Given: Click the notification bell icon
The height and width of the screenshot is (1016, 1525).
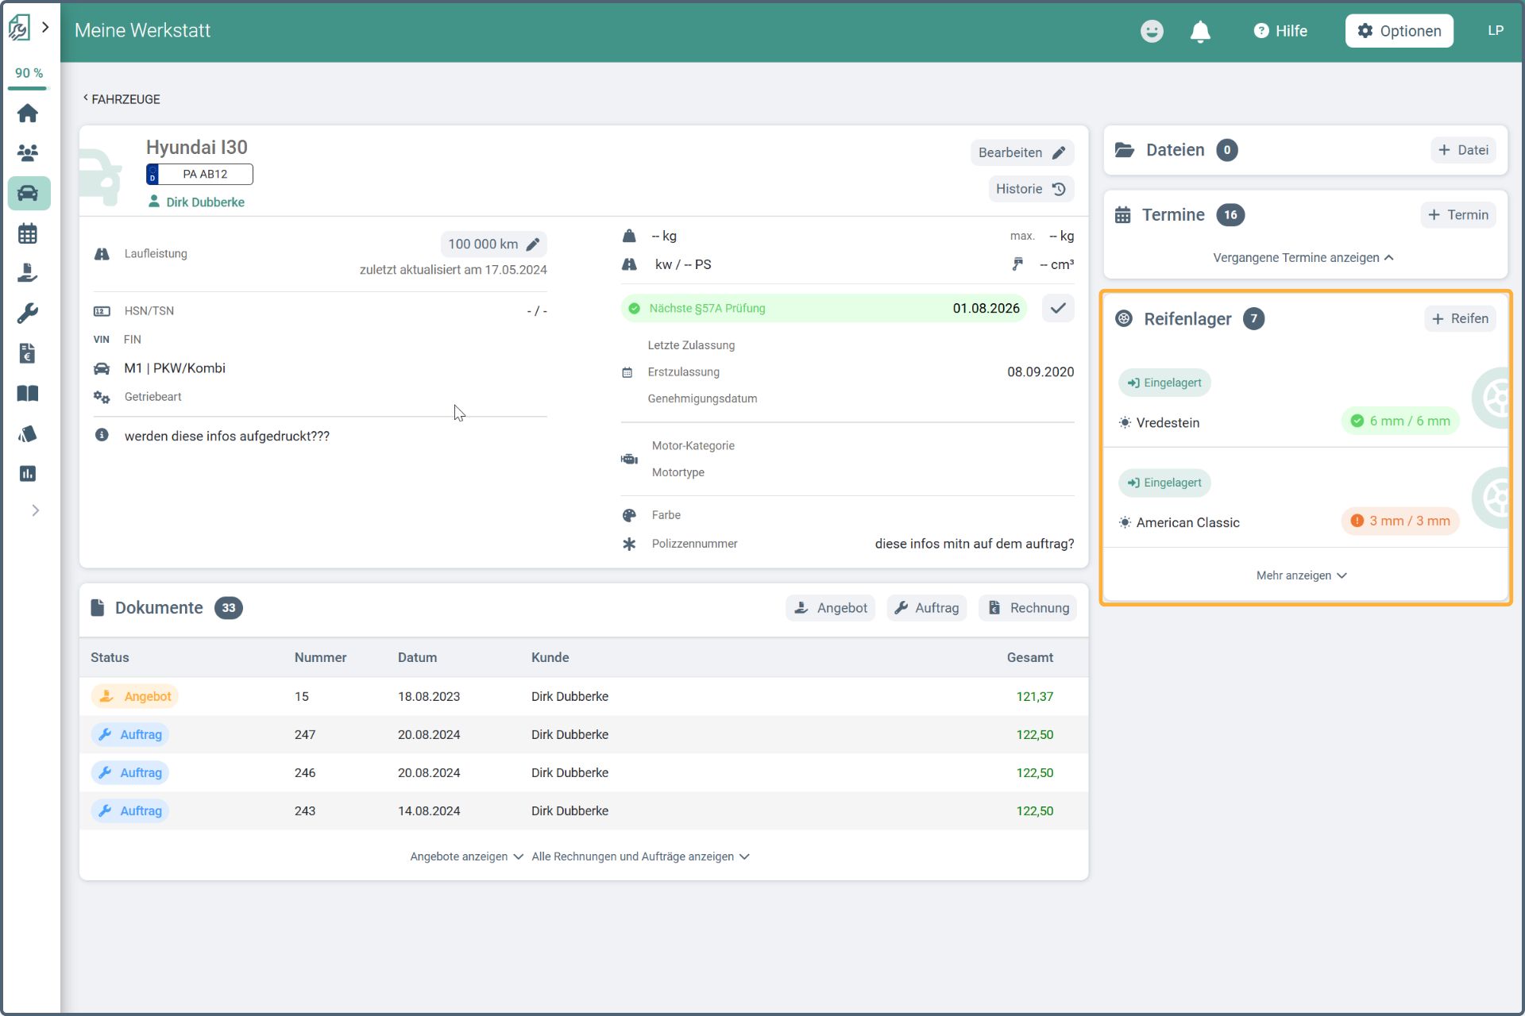Looking at the screenshot, I should [1199, 31].
